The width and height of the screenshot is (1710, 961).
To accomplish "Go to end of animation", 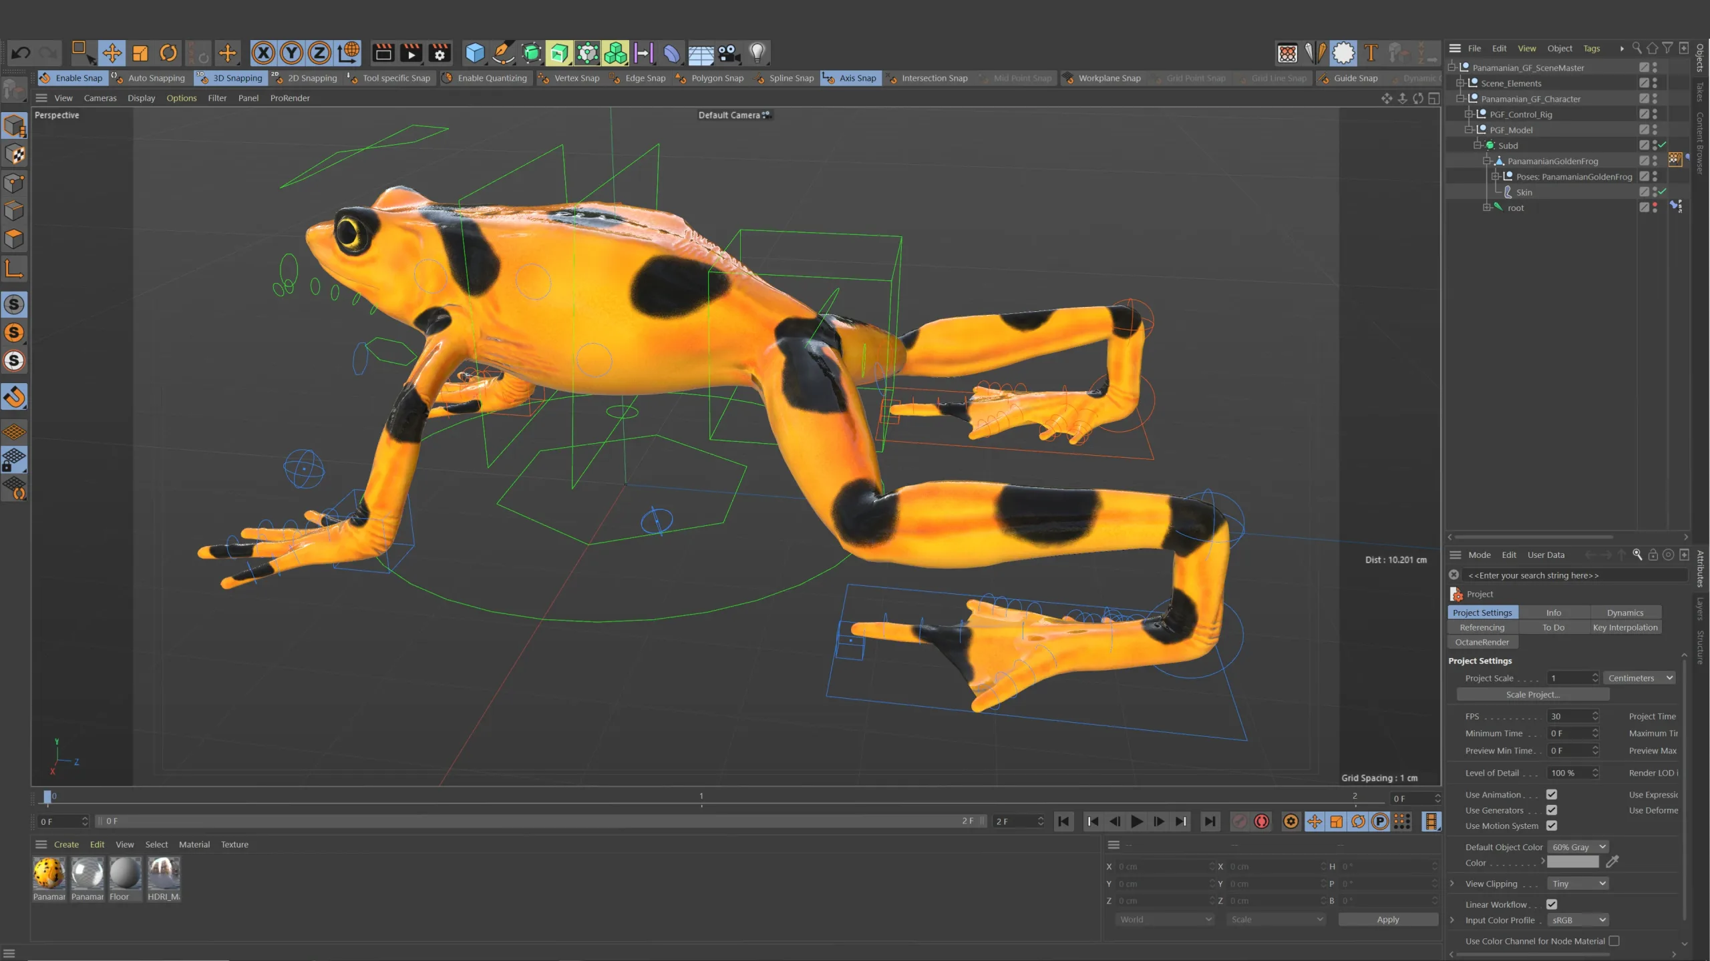I will click(x=1210, y=822).
